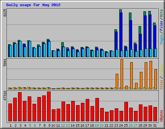
Task: Click the red KBytes bar for day 21
Action: tap(107, 117)
